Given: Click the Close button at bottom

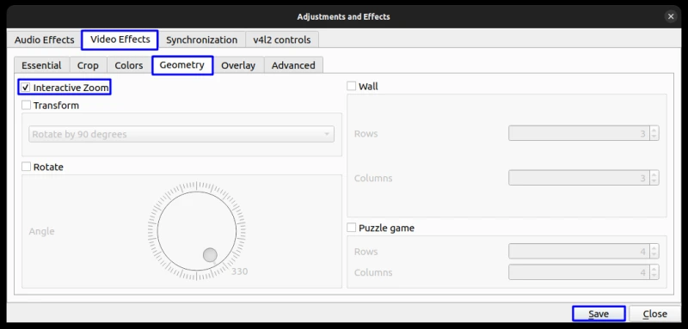Looking at the screenshot, I should click(654, 314).
